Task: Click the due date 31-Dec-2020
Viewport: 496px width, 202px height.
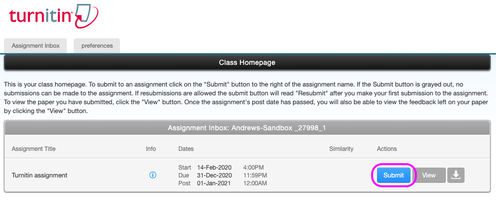Action: coord(214,175)
